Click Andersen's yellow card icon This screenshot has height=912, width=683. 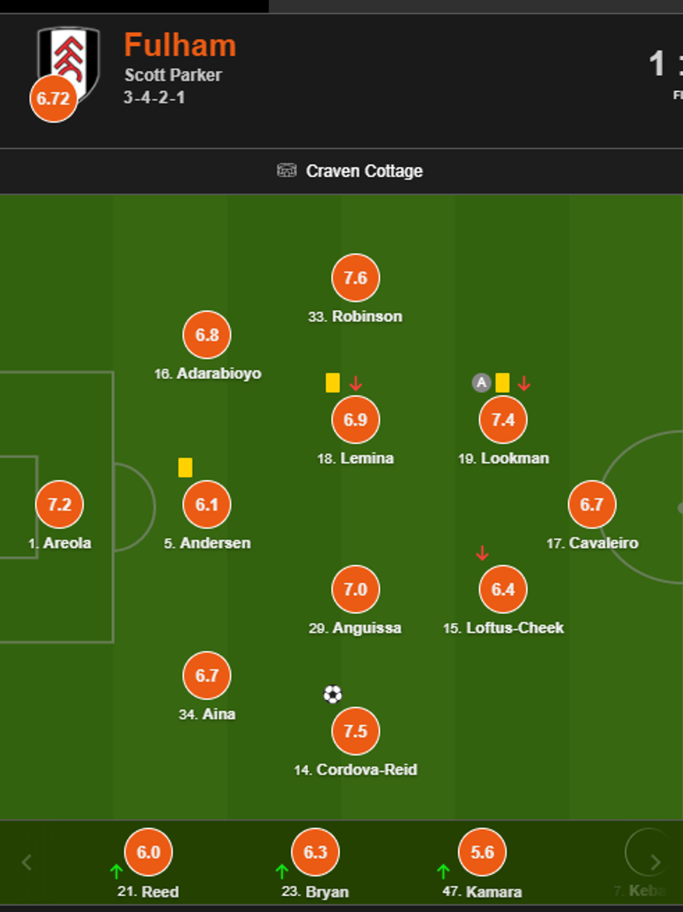185,467
